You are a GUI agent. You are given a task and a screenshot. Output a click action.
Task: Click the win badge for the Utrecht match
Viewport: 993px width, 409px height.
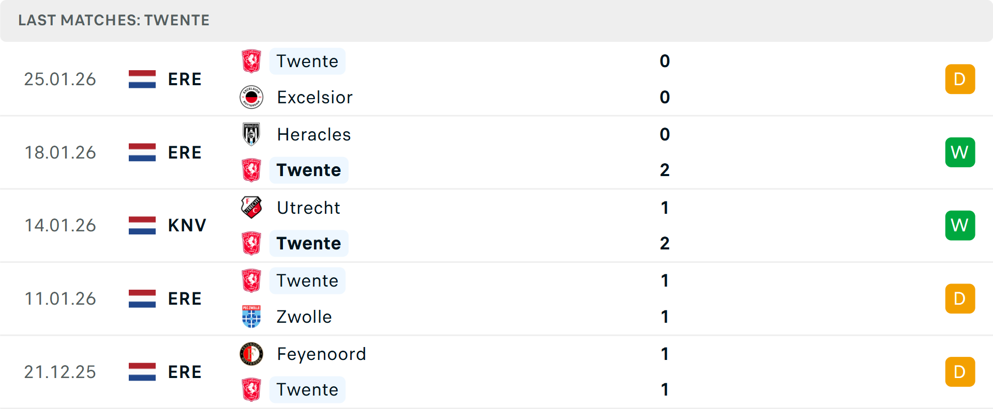960,226
